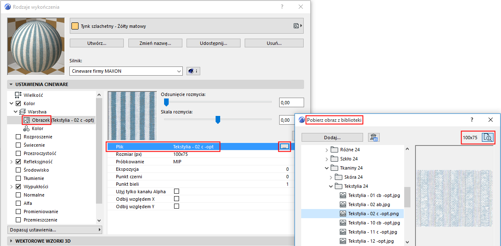This screenshot has width=501, height=246.
Task: Click the Plik browse ellipsis button
Action: [x=284, y=146]
